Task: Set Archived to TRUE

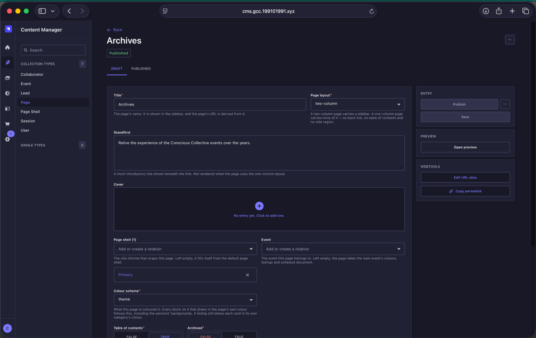Action: point(239,335)
